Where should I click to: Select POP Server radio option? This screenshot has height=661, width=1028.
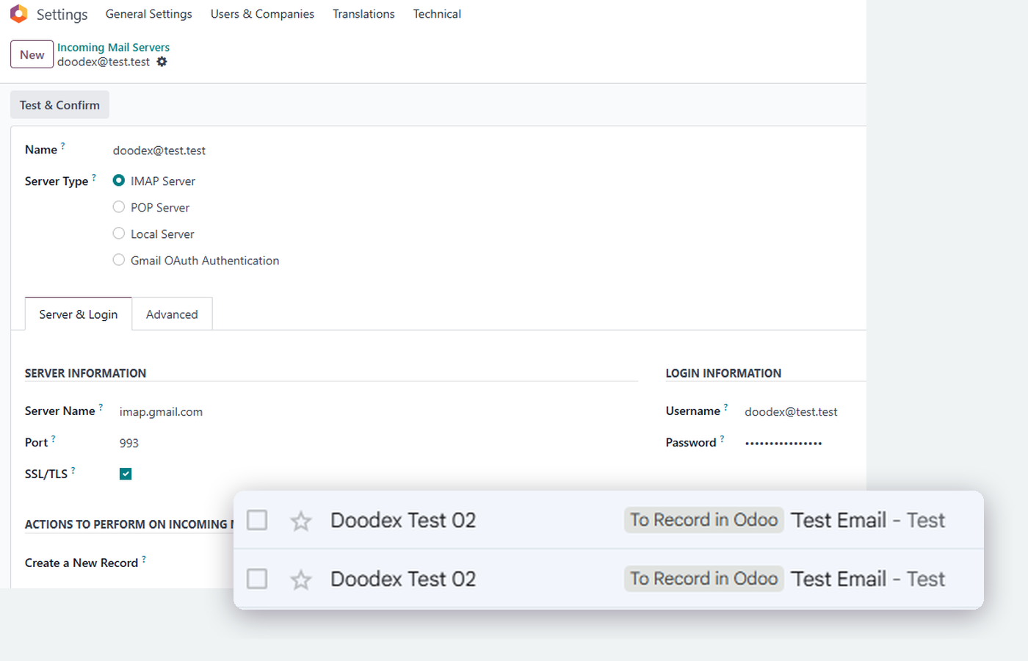click(x=119, y=207)
